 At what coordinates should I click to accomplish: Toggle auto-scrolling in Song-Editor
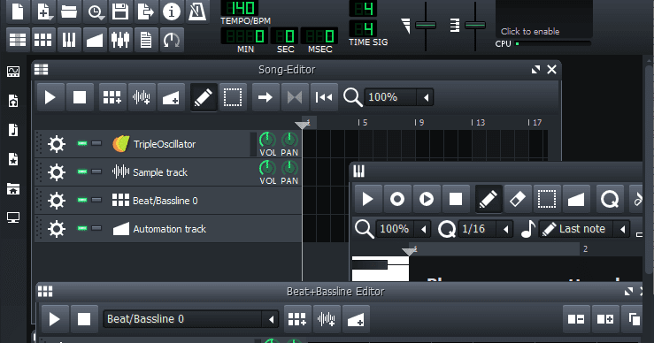(265, 97)
